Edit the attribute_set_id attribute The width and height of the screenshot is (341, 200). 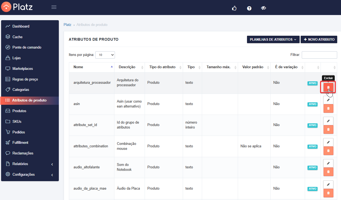[328, 121]
